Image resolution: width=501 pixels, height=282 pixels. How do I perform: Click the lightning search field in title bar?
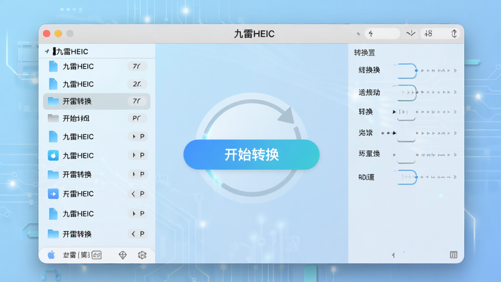(382, 34)
